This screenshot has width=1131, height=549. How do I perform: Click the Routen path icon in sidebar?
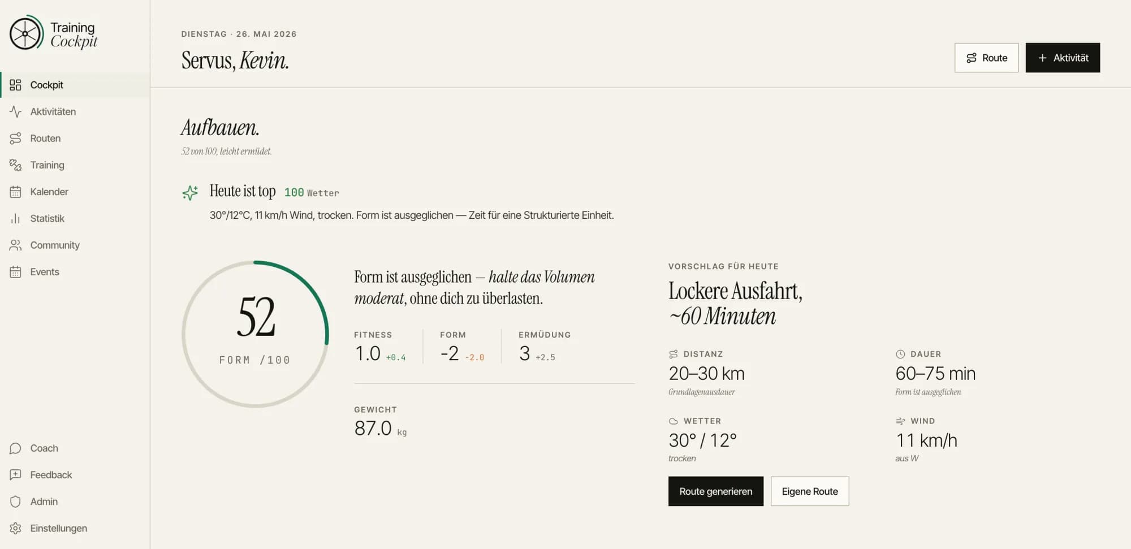[15, 138]
